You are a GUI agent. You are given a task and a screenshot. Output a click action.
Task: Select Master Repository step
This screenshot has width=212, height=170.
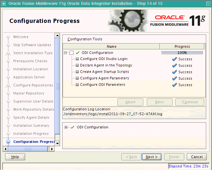(x=29, y=93)
